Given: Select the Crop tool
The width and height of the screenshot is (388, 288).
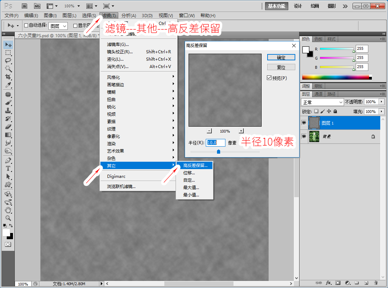Looking at the screenshot, I should tap(7, 75).
